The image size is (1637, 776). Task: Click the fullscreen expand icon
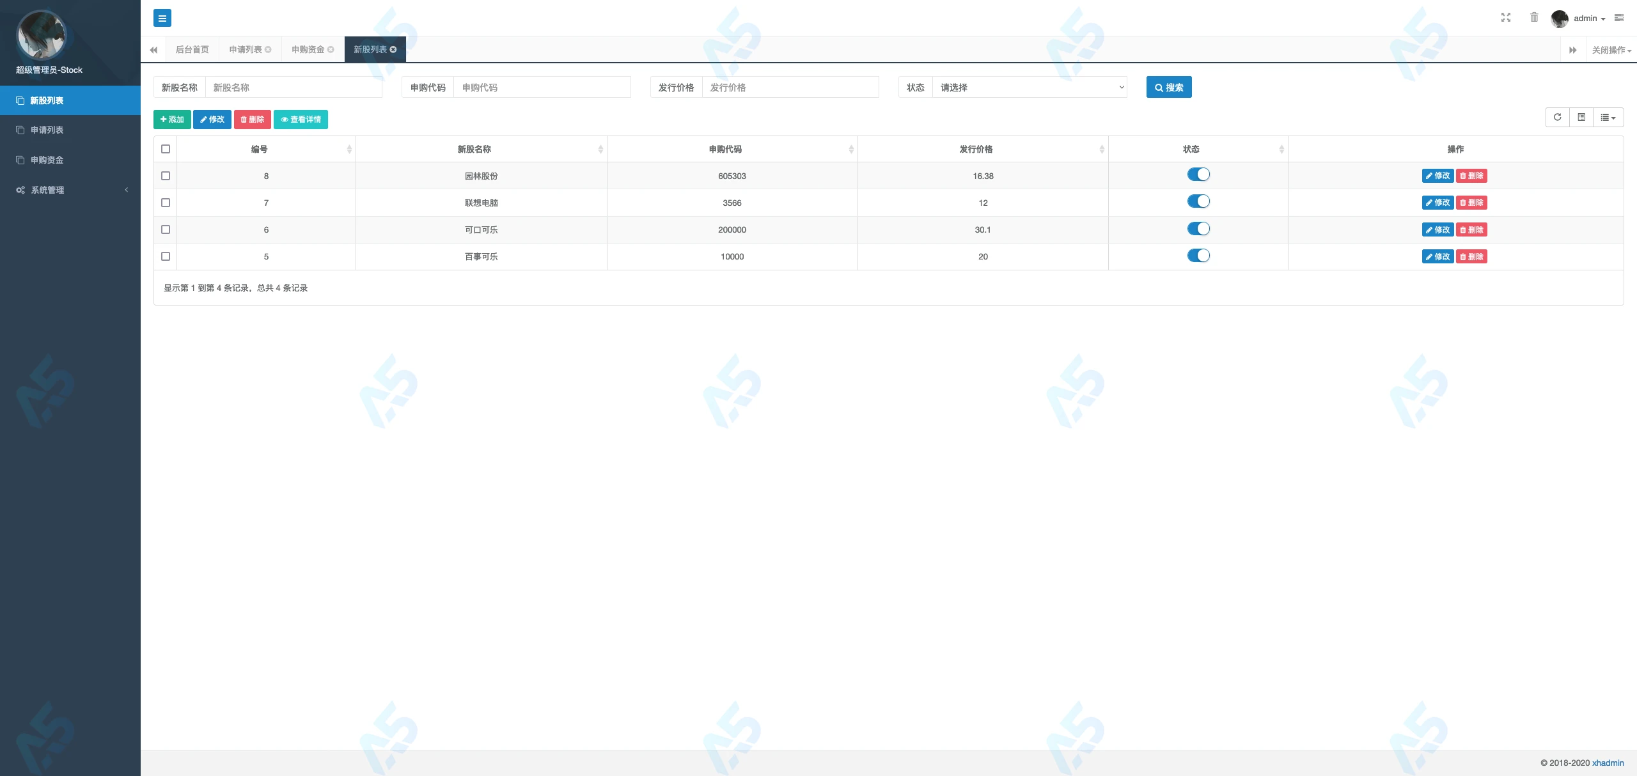click(x=1506, y=18)
